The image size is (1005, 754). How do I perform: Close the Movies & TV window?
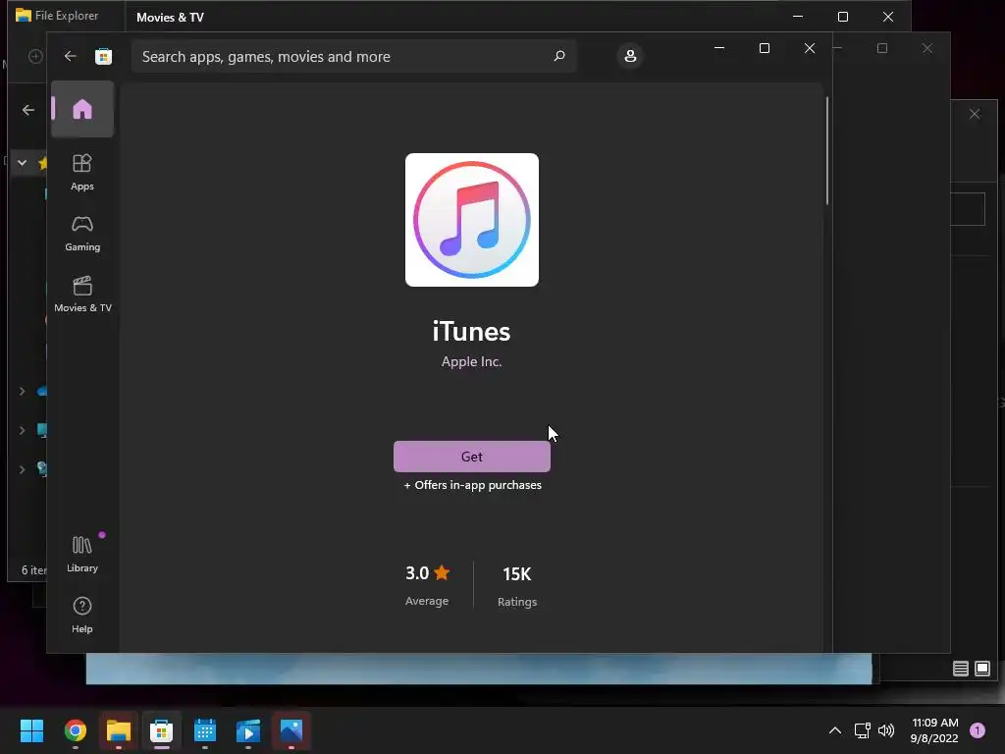(887, 17)
